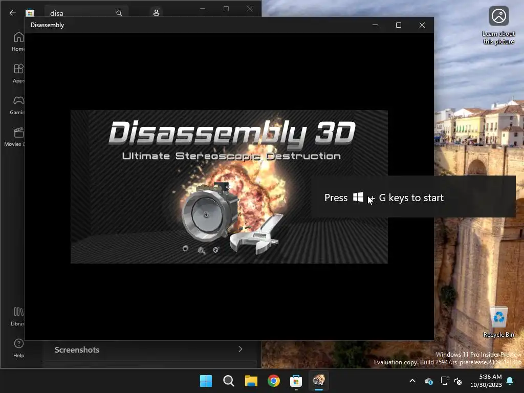The width and height of the screenshot is (524, 393).
Task: Open Help in Store sidebar
Action: click(19, 348)
